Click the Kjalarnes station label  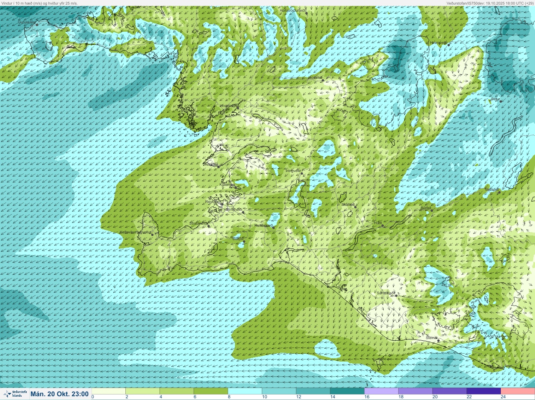point(227,184)
